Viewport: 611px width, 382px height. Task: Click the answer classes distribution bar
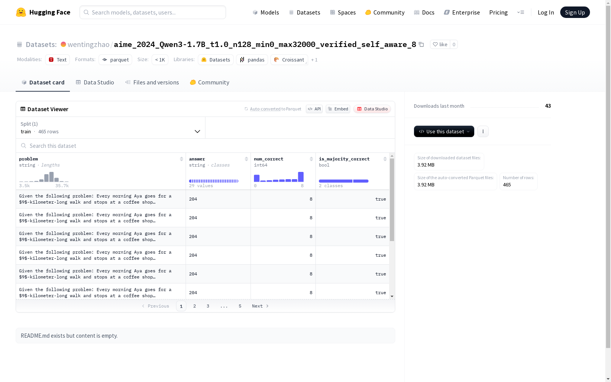(214, 181)
